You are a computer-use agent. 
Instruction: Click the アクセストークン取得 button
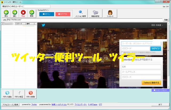(10, 105)
